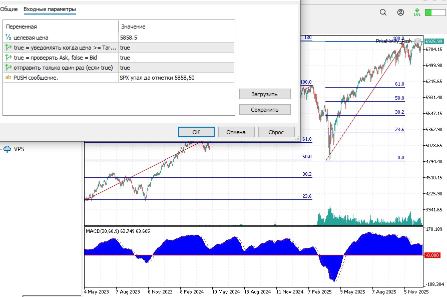Viewport: 447px width, 297px height.
Task: Select the Входные параметры tab
Action: (x=50, y=9)
